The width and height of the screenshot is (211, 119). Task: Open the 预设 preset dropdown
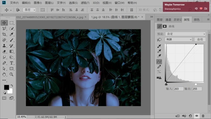(186, 34)
